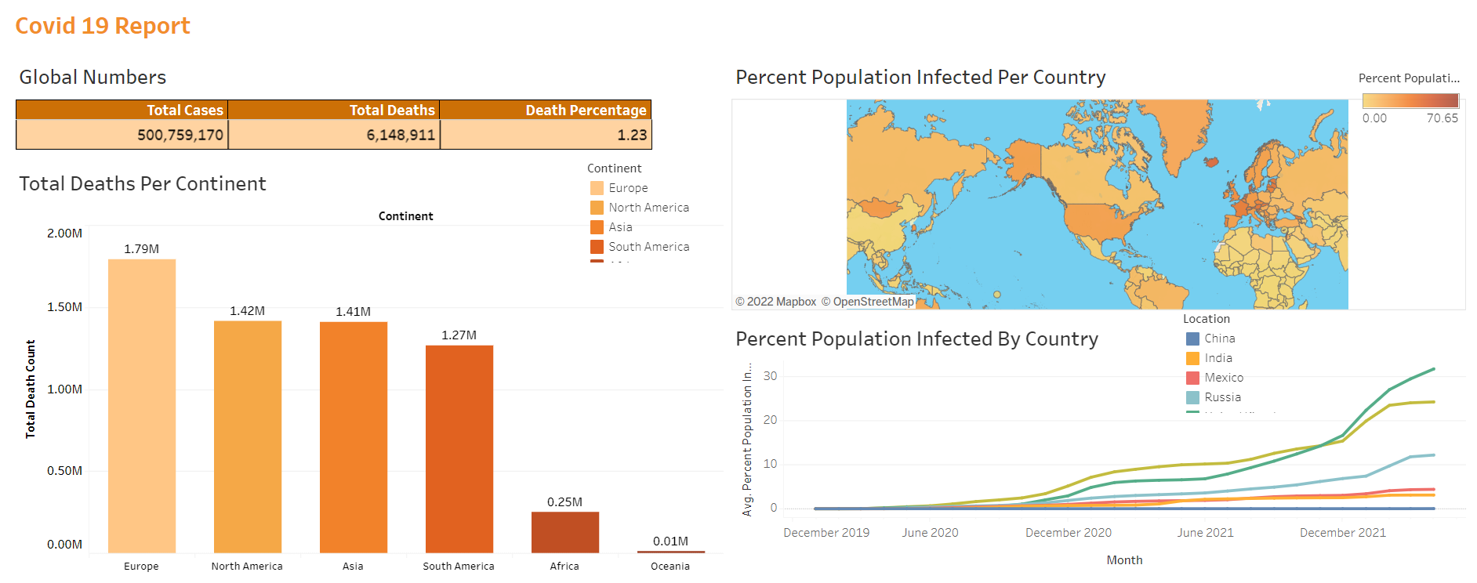Click the Mexico legend swatch
1477x583 pixels.
point(1192,378)
